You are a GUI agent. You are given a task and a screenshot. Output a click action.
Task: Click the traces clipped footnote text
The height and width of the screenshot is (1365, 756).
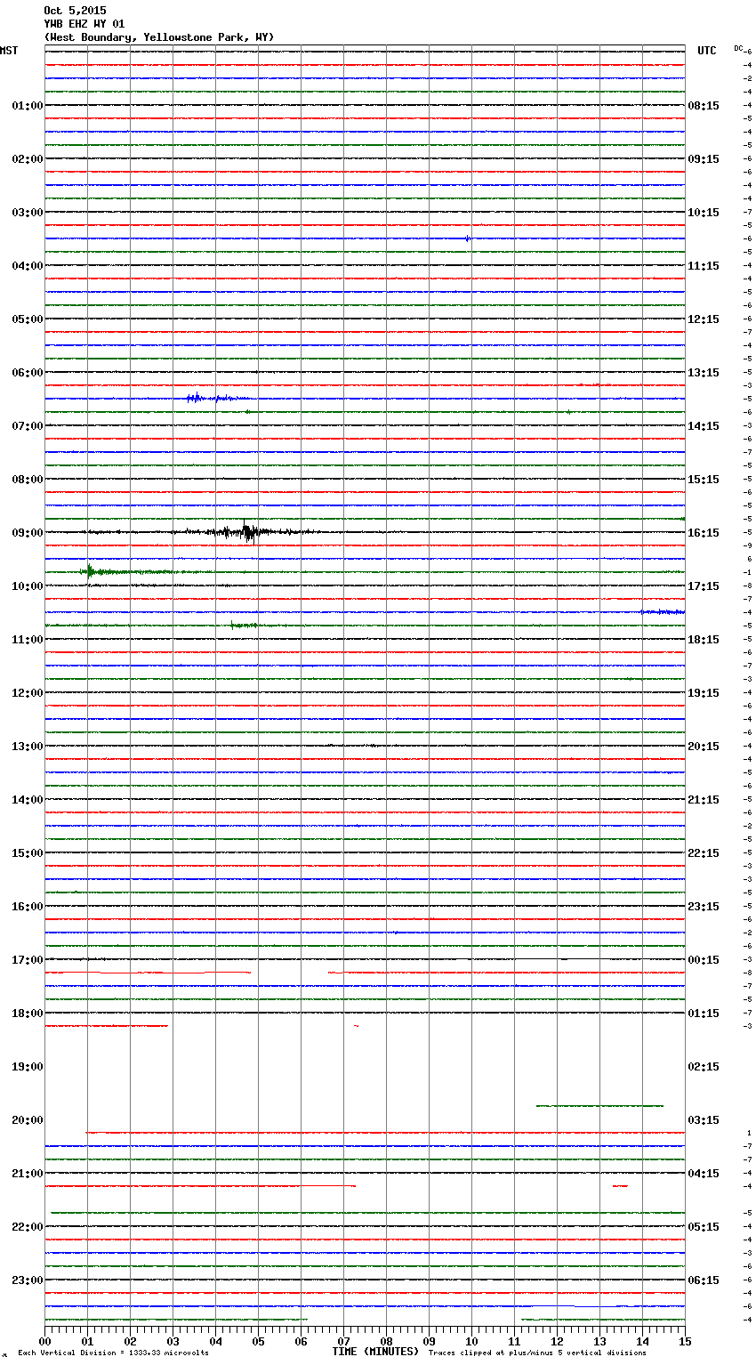(537, 1353)
